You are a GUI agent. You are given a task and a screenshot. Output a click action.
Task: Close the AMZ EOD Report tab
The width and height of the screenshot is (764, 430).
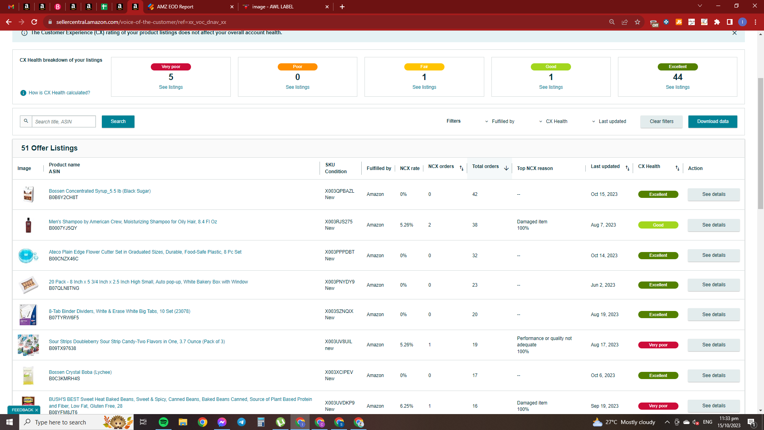(x=232, y=7)
